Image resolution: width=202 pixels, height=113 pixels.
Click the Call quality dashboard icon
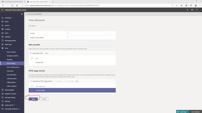coord(2,109)
